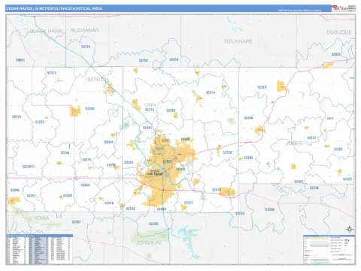361x271 pixels.
Task: Select the BENTON county label
Action: (x=98, y=79)
